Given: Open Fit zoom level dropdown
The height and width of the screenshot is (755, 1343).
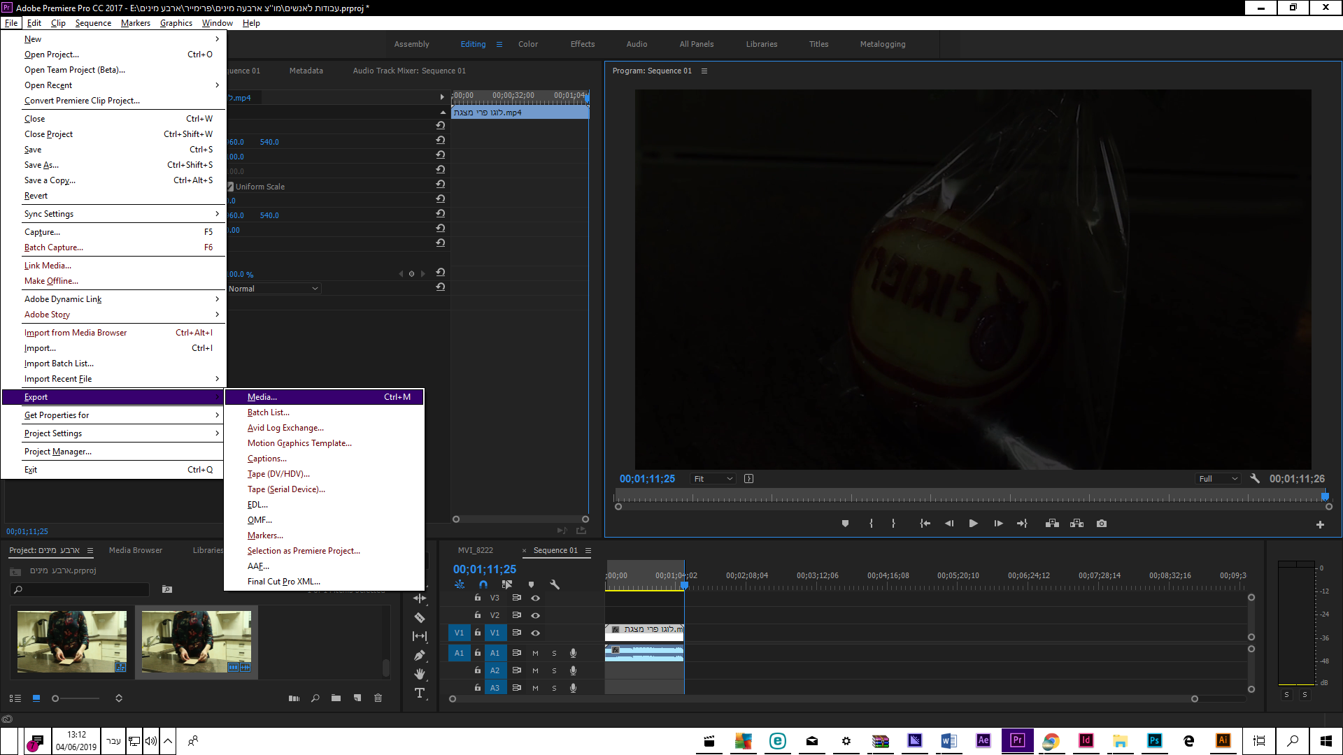Looking at the screenshot, I should 713,479.
